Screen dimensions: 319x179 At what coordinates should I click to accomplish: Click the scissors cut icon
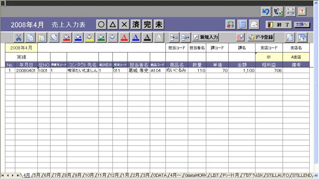pyautogui.click(x=19, y=38)
